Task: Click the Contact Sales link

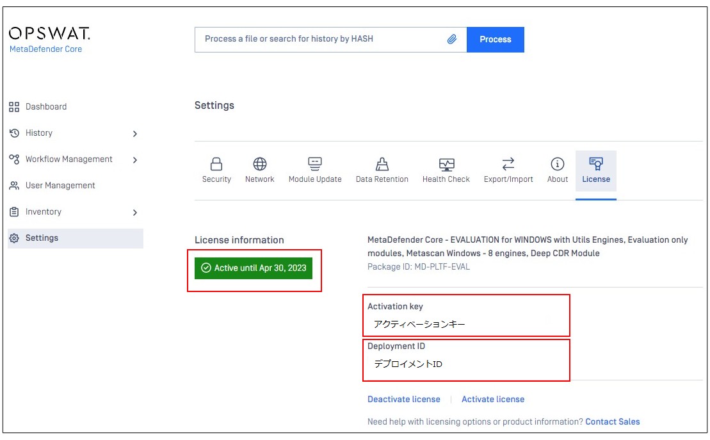Action: (x=613, y=422)
